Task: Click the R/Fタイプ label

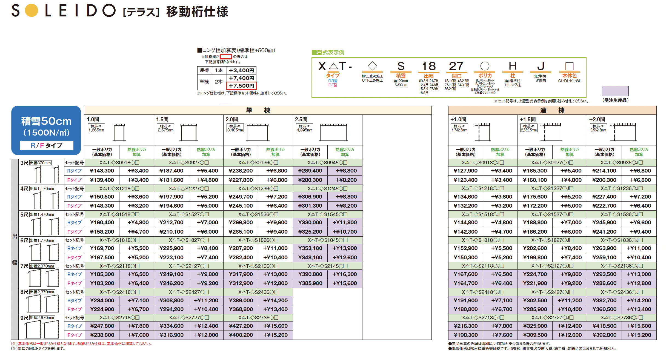Action: [47, 145]
